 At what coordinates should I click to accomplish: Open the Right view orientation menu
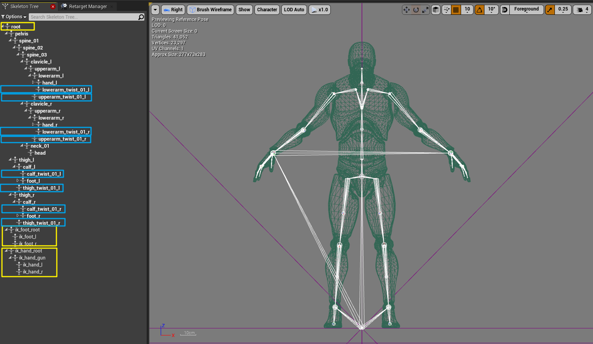173,10
